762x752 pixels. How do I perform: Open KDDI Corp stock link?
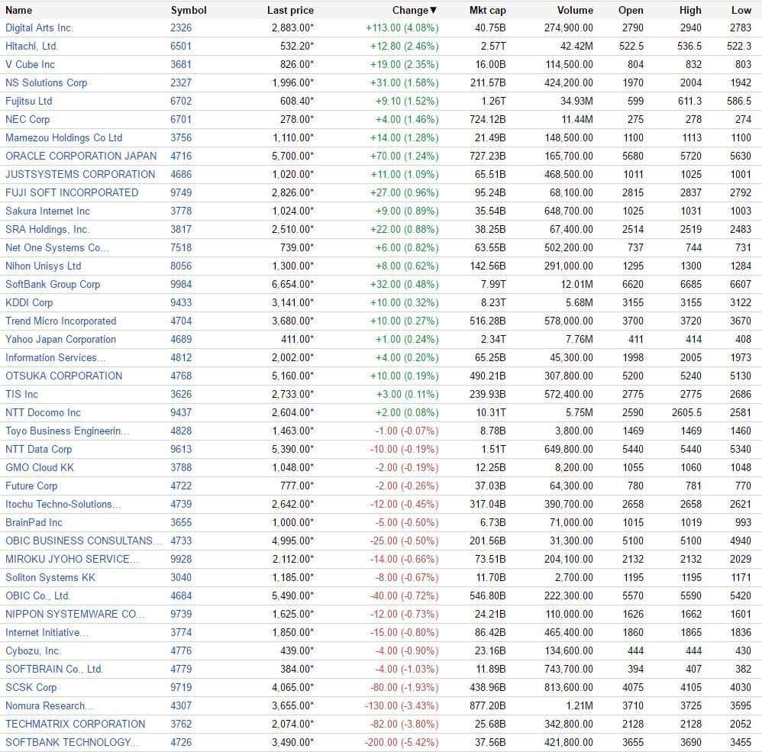(x=29, y=302)
